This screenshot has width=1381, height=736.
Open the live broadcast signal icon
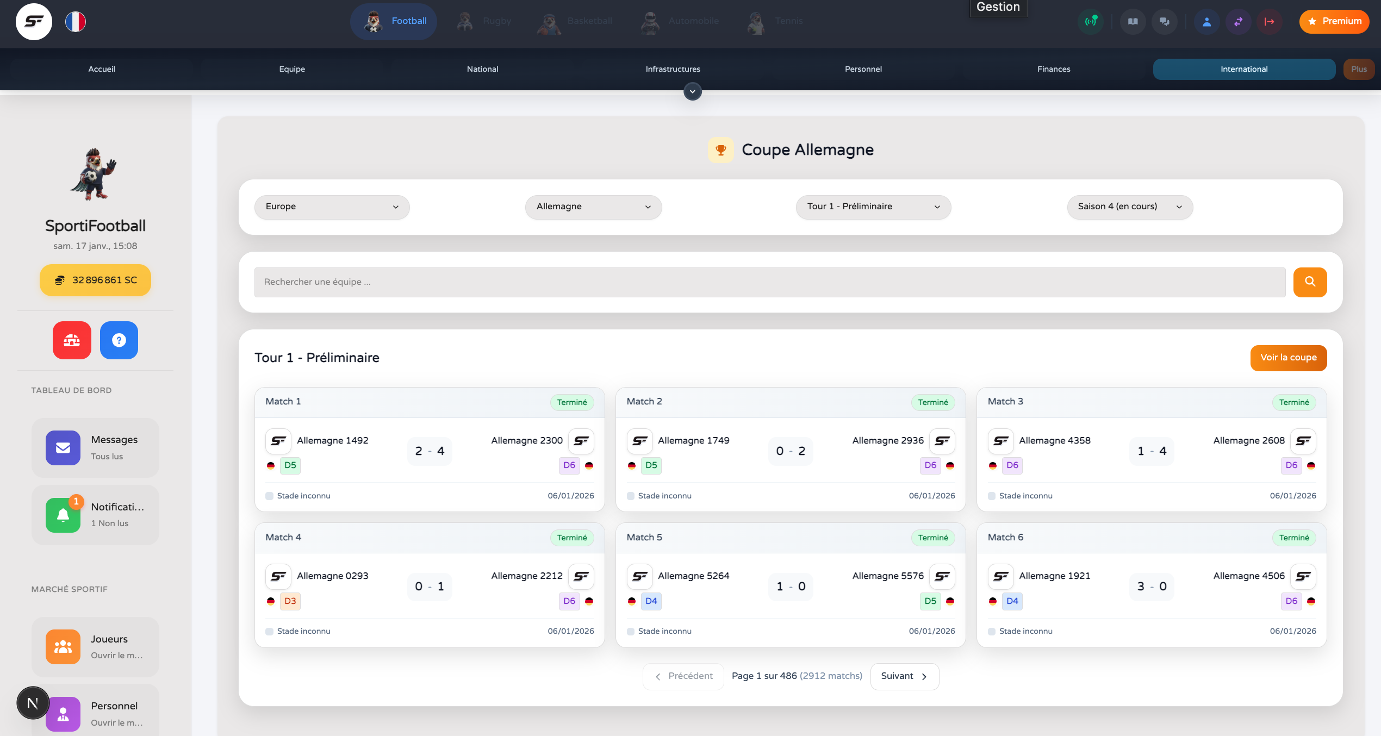[1091, 22]
